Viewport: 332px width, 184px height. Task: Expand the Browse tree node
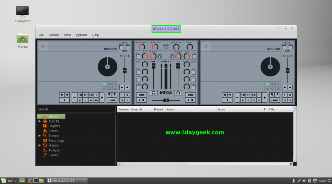40,136
